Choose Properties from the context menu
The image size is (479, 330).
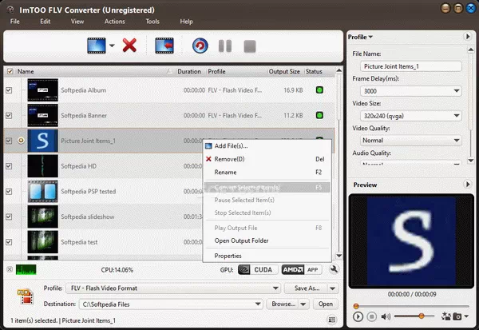[x=228, y=256]
